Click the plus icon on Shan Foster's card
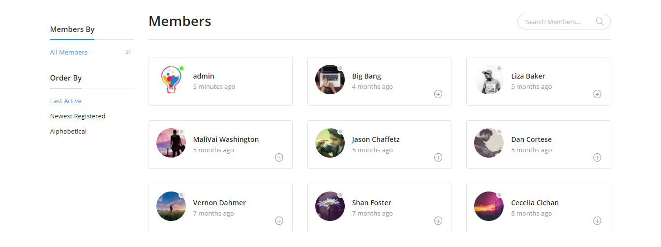The image size is (661, 247). 438,220
